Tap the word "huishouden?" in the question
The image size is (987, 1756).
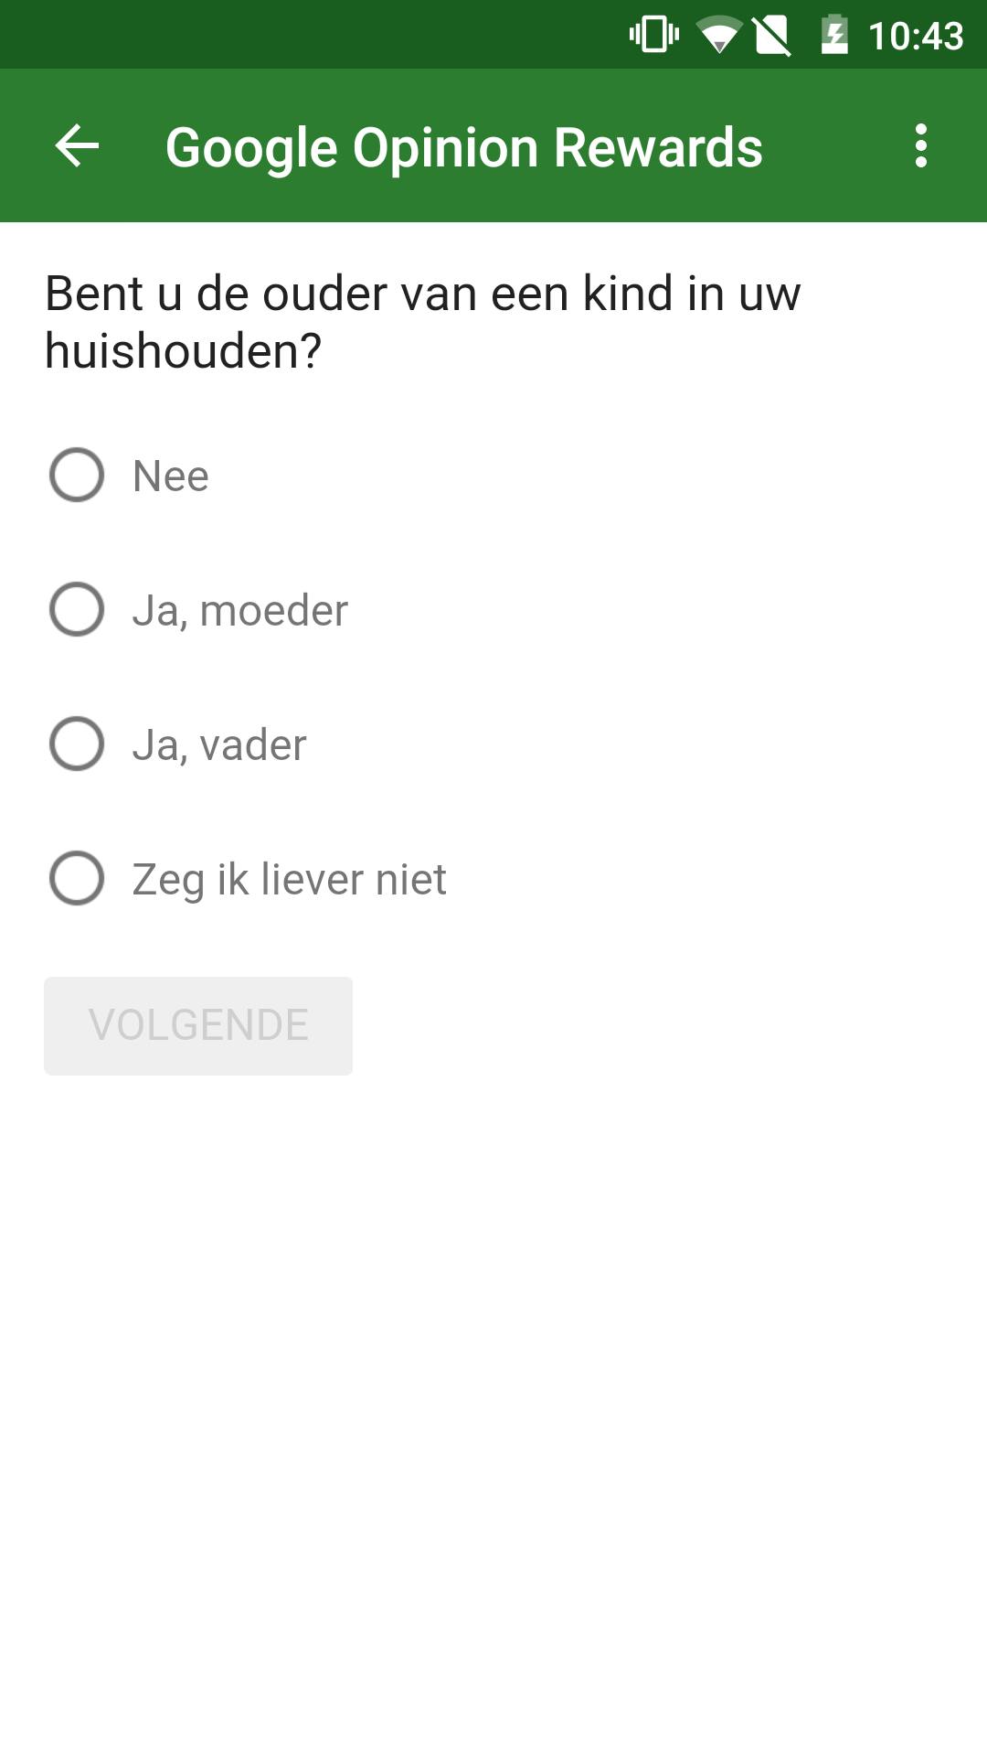point(183,351)
